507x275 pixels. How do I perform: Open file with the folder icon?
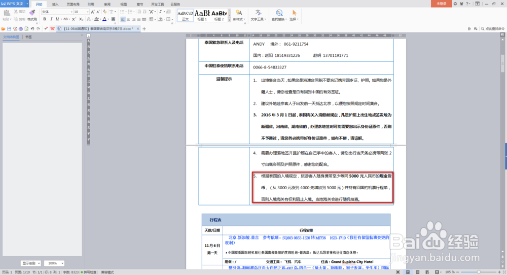tap(3, 29)
